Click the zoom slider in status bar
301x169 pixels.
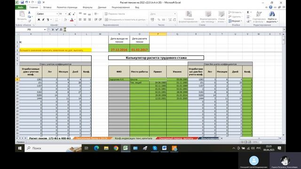[272, 142]
